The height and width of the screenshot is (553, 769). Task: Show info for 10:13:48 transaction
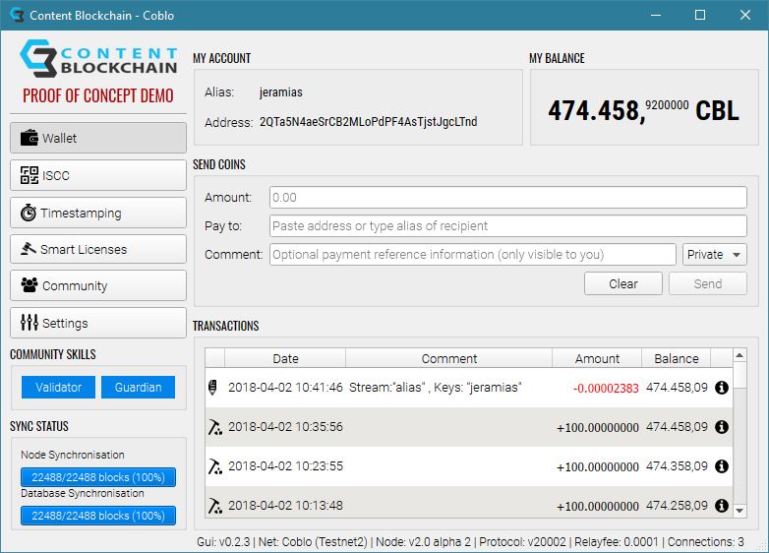[x=722, y=506]
